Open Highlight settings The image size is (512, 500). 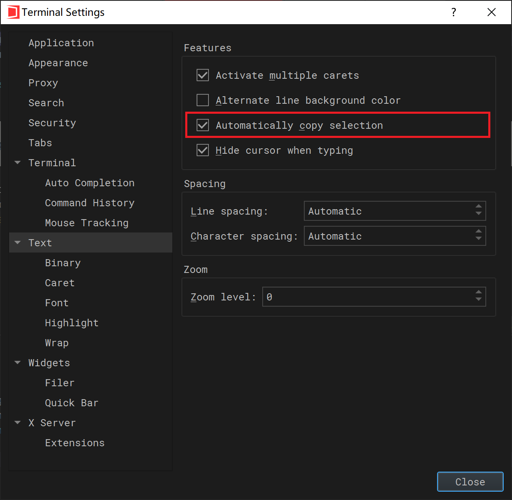point(72,323)
